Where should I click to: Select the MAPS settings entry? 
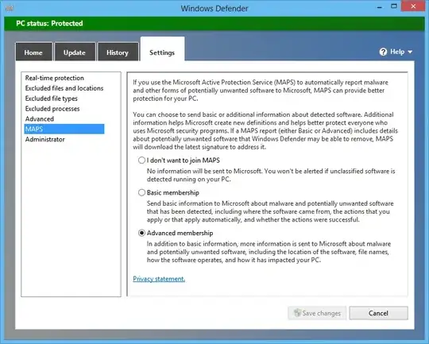(x=64, y=129)
